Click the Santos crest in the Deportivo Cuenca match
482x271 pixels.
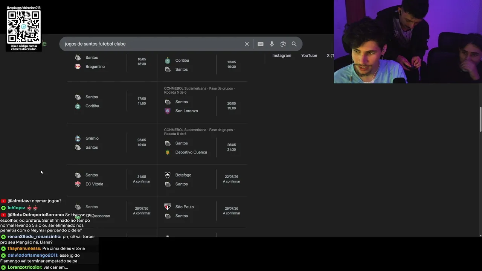pyautogui.click(x=168, y=143)
